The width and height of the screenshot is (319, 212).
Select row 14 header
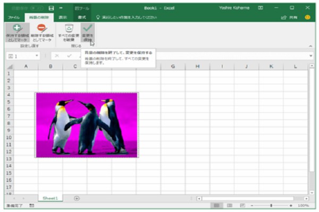9,166
